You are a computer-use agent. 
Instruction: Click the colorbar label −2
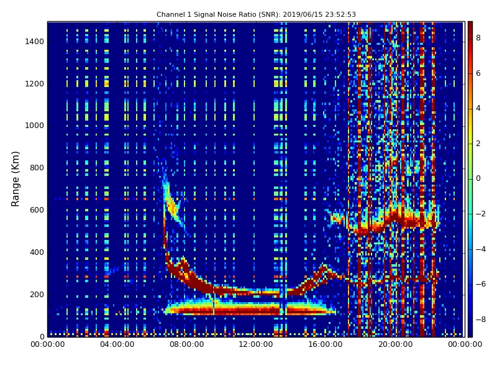pyautogui.click(x=481, y=214)
